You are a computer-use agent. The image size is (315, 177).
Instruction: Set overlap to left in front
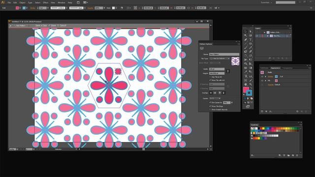point(211,93)
